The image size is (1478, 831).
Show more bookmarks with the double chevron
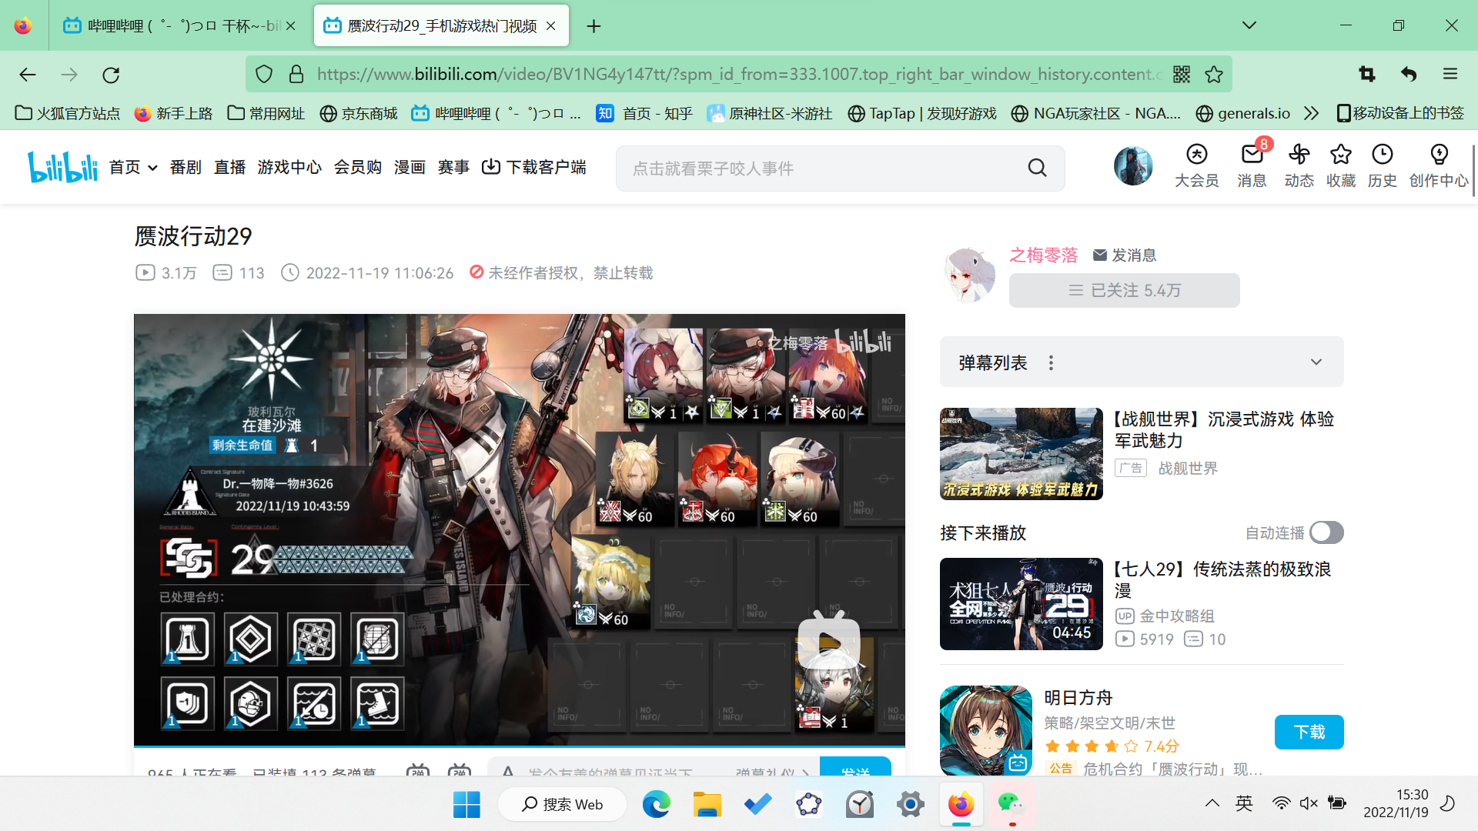pos(1312,113)
